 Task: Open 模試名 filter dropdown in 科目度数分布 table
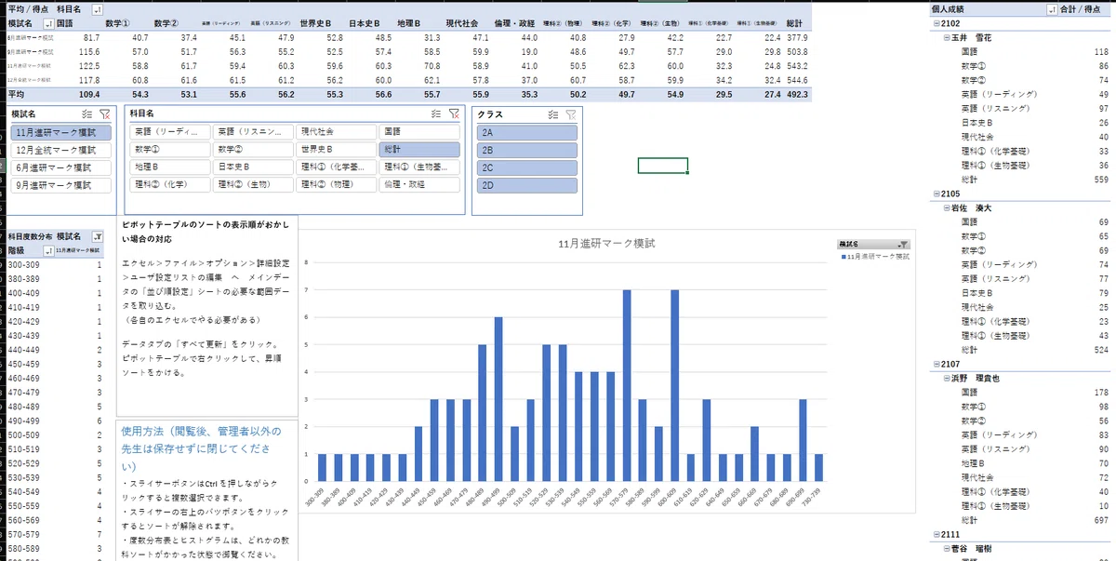pos(98,237)
